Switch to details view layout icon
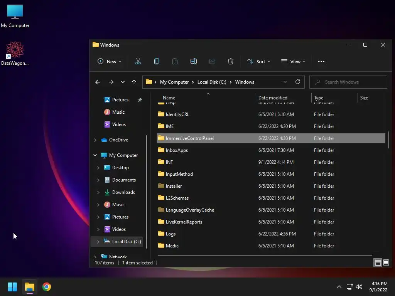395x296 pixels. [x=378, y=263]
